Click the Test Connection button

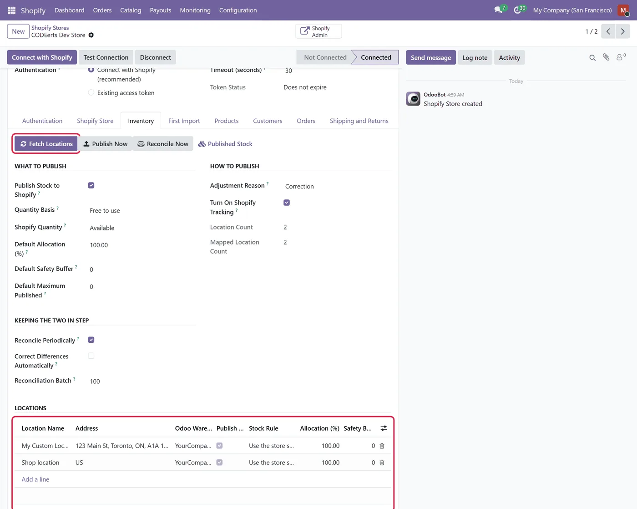pyautogui.click(x=106, y=57)
